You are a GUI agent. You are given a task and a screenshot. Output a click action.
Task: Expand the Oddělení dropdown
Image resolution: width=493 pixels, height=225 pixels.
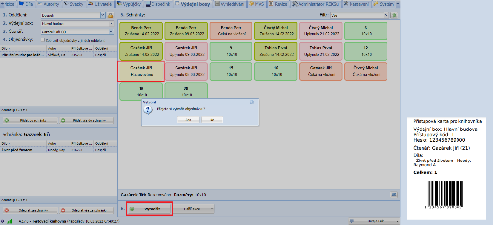pos(103,15)
